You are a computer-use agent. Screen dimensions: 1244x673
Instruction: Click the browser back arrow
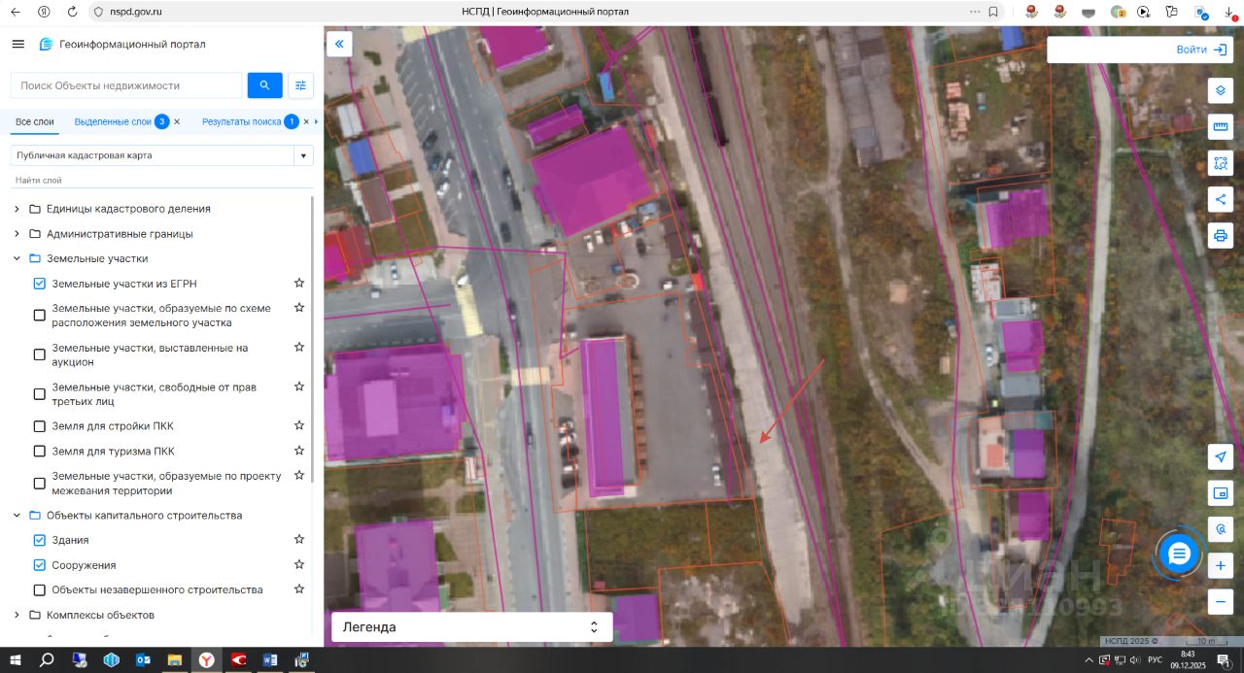[x=15, y=12]
